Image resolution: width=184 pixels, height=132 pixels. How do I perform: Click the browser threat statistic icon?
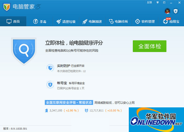86,110
